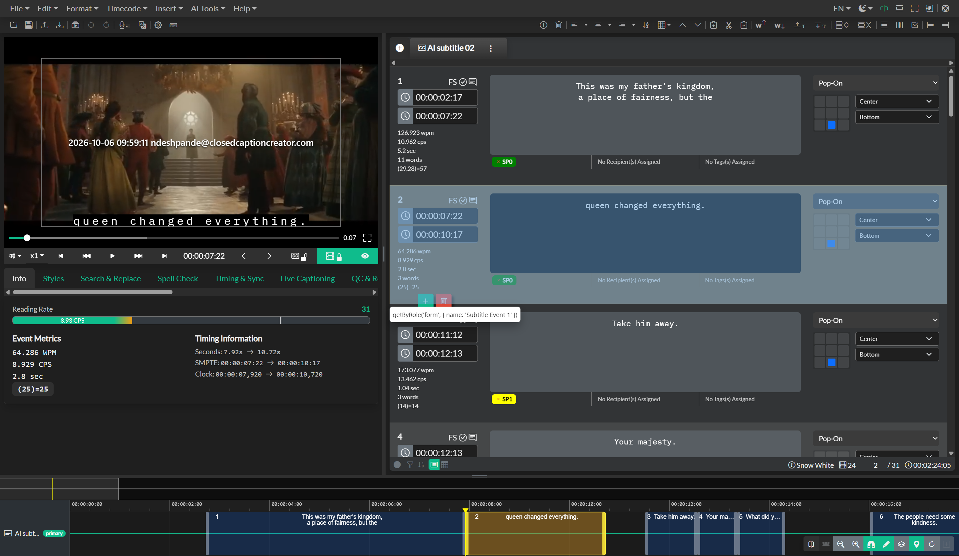Click the Save disk icon
This screenshot has height=556, width=959.
pyautogui.click(x=29, y=25)
